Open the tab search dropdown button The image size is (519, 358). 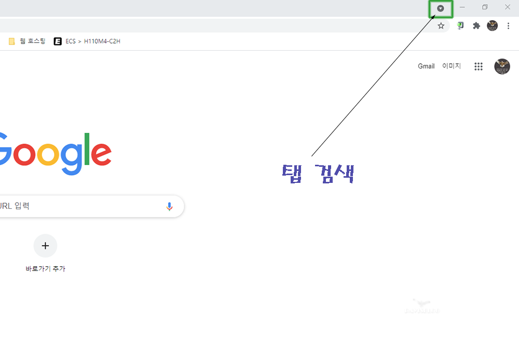tap(440, 9)
